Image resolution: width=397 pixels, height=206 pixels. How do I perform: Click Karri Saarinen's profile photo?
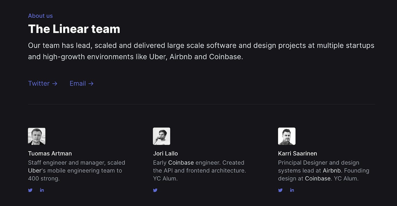click(x=287, y=136)
